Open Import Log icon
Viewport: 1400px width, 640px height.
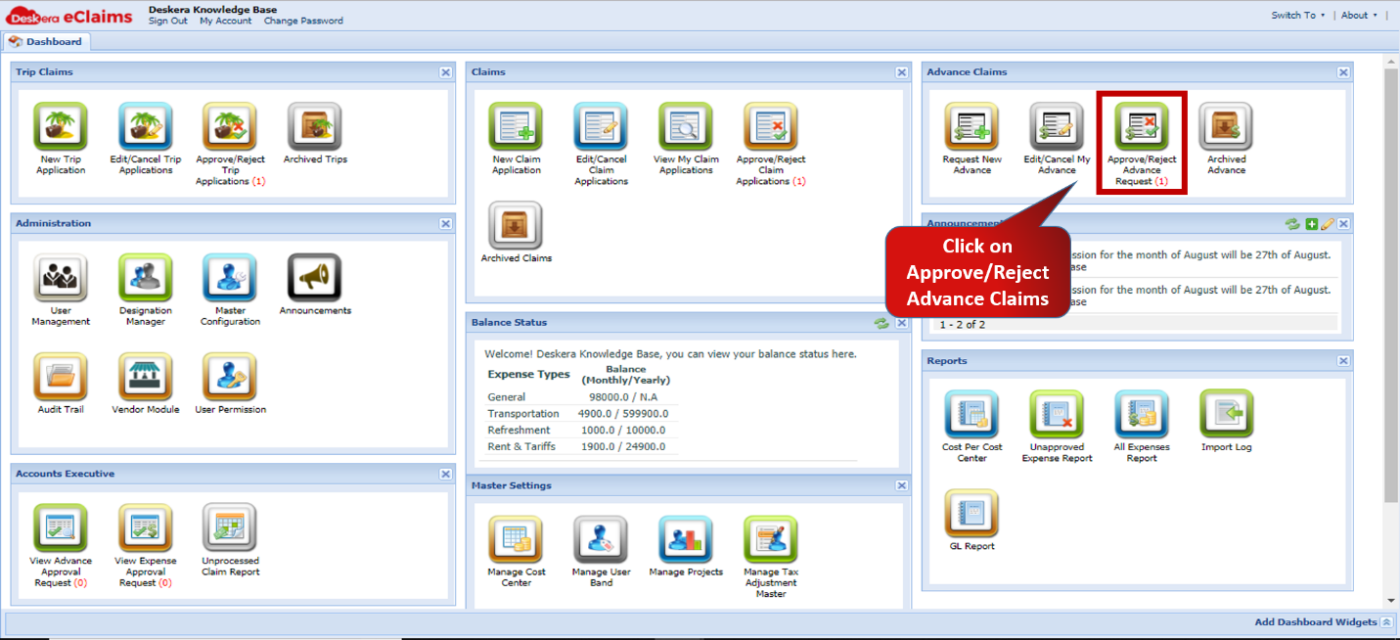coord(1227,415)
